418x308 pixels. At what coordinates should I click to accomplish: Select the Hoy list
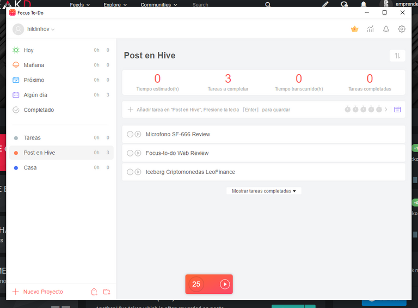[x=62, y=50]
